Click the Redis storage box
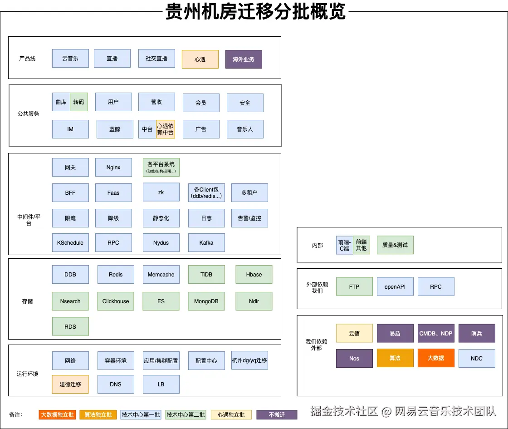This screenshot has height=429, width=508. tap(116, 274)
